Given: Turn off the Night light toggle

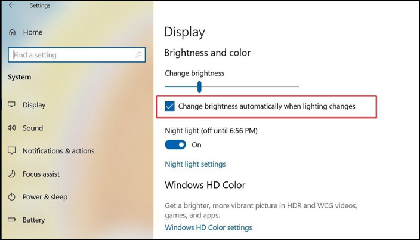Looking at the screenshot, I should tap(175, 145).
